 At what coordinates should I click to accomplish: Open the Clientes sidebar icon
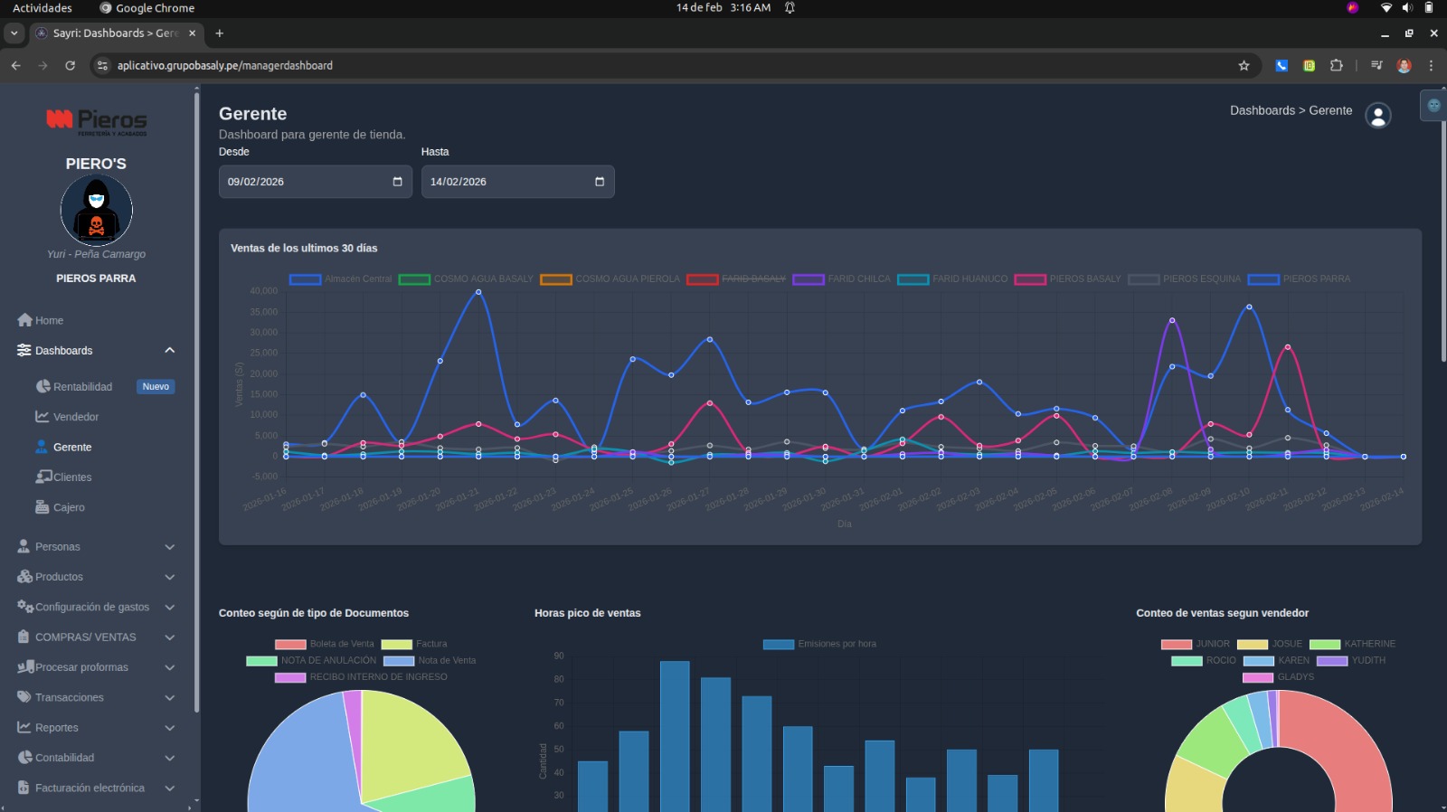(43, 477)
